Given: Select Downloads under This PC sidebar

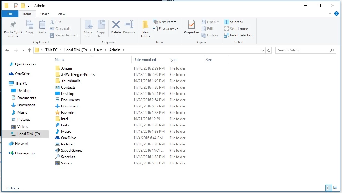Looking at the screenshot, I should [26, 105].
